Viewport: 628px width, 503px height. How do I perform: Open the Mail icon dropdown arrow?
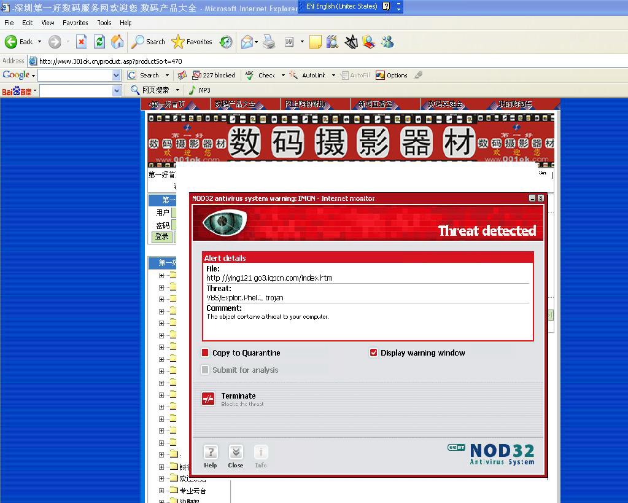[257, 42]
